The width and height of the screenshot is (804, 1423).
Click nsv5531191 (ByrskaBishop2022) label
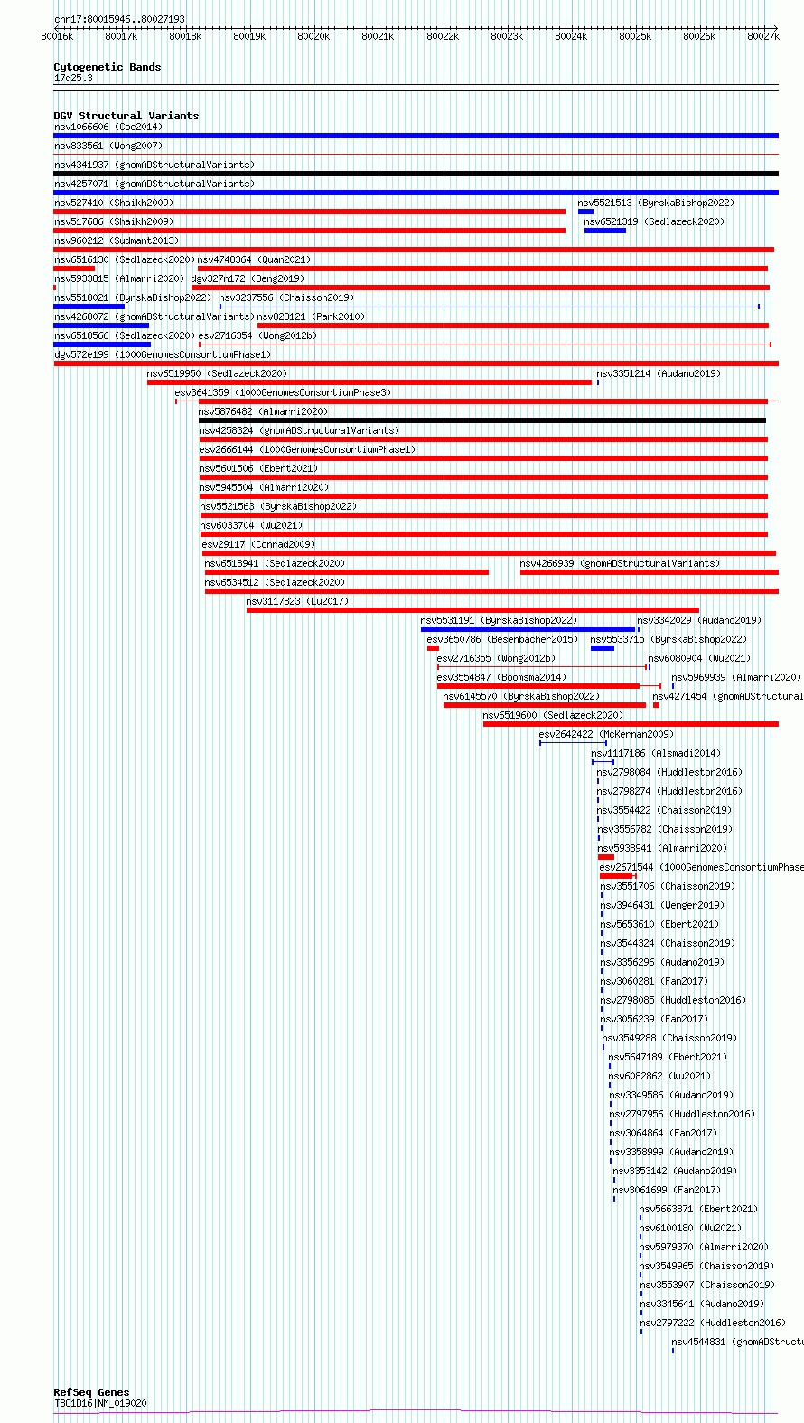click(x=499, y=620)
